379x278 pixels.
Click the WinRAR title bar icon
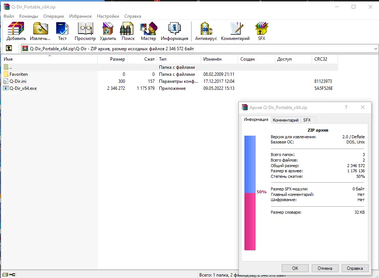tap(7, 7)
